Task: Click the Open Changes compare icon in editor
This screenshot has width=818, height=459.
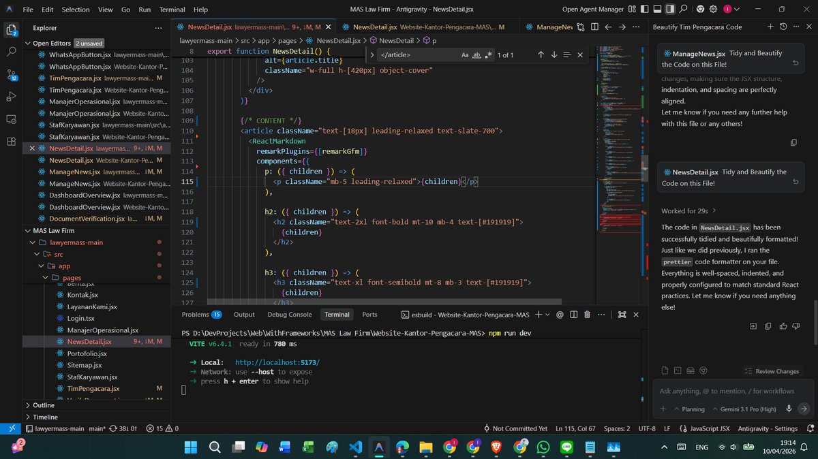Action: 580,27
